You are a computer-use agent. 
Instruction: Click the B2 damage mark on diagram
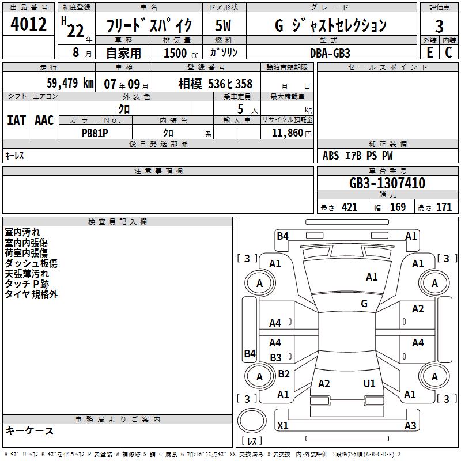point(284,374)
